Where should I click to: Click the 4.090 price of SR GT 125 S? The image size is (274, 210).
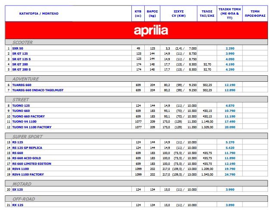(x=230, y=59)
